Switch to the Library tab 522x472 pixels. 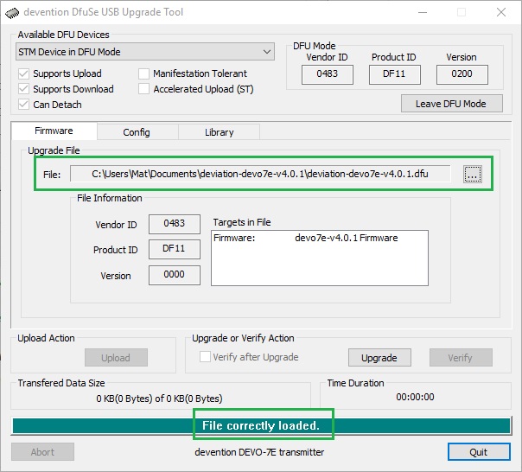(219, 132)
